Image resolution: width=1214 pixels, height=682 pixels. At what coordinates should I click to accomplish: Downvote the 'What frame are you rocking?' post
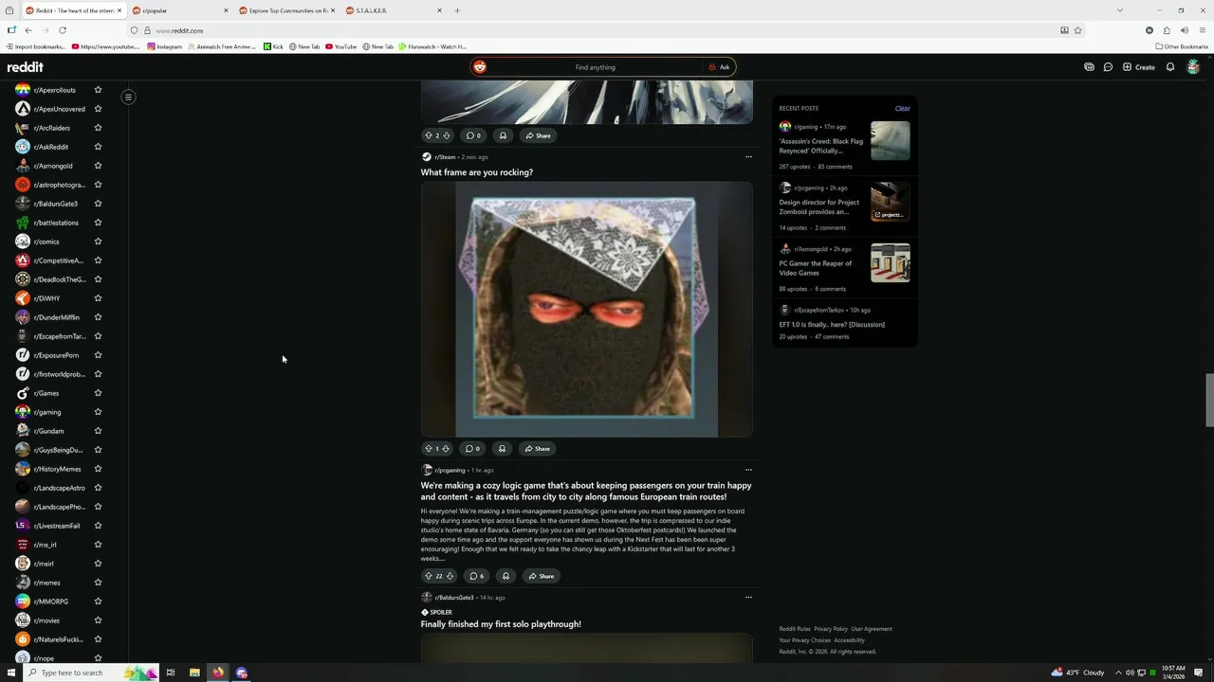446,449
